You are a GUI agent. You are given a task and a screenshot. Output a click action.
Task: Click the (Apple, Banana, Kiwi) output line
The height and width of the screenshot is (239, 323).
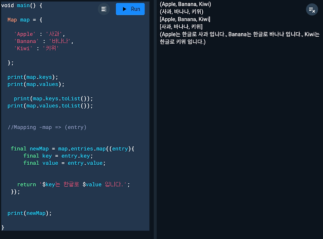click(186, 4)
